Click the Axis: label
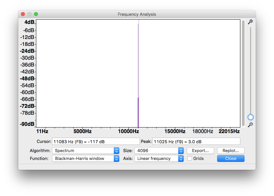Viewport: 274px width, 196px height. click(x=128, y=159)
